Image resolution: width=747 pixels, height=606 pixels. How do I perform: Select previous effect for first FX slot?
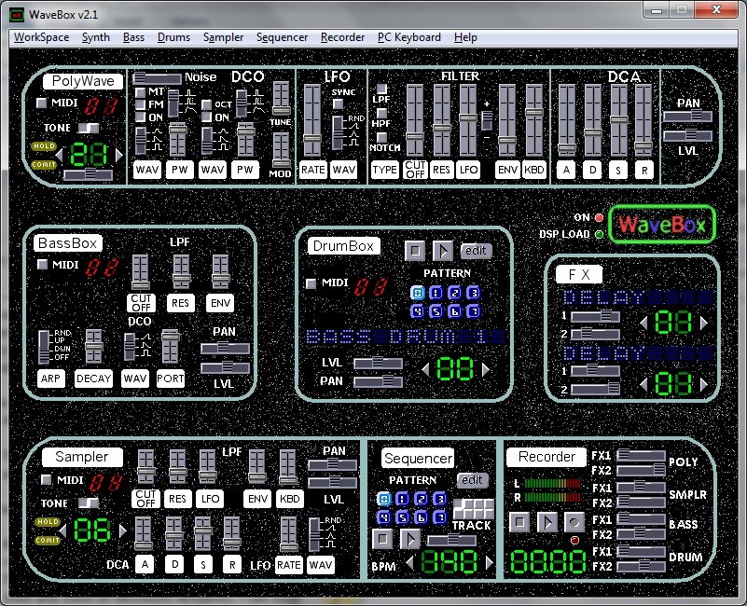coord(643,324)
